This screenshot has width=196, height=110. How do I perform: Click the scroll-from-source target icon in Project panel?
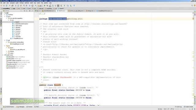[24, 11]
